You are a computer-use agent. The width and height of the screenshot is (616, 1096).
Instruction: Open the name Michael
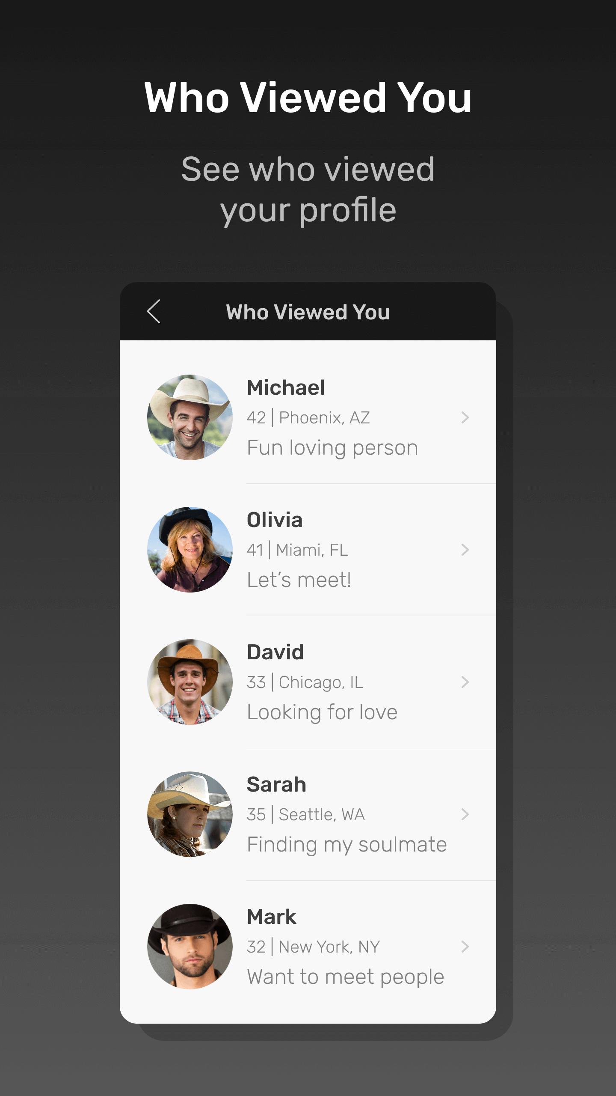[286, 387]
